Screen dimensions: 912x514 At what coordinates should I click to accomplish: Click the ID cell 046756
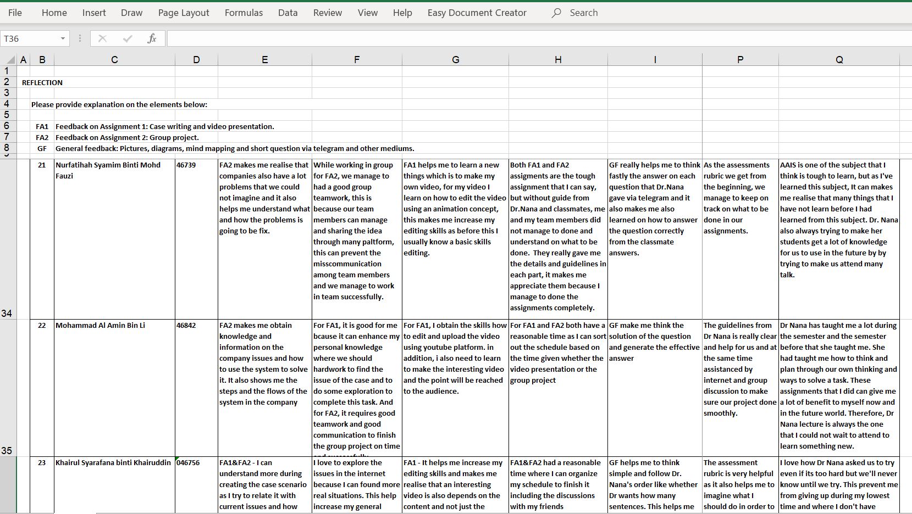click(196, 484)
